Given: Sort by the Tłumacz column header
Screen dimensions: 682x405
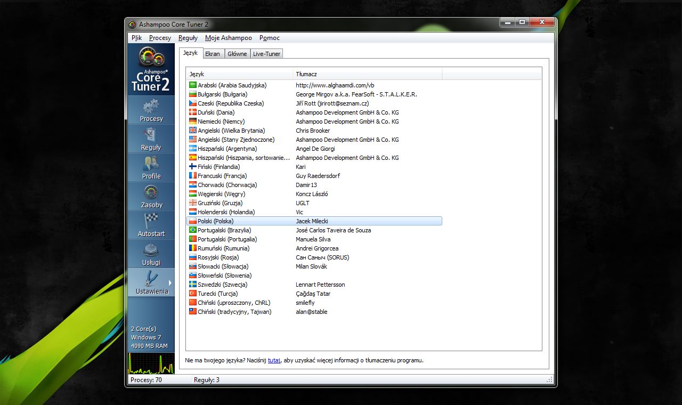Looking at the screenshot, I should tap(368, 74).
